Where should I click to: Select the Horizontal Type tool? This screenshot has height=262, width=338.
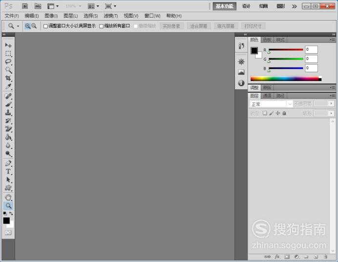tap(8, 172)
